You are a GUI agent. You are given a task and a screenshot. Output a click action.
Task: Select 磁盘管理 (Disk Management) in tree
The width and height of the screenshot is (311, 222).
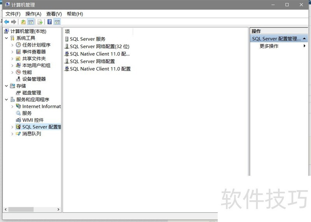[31, 93]
